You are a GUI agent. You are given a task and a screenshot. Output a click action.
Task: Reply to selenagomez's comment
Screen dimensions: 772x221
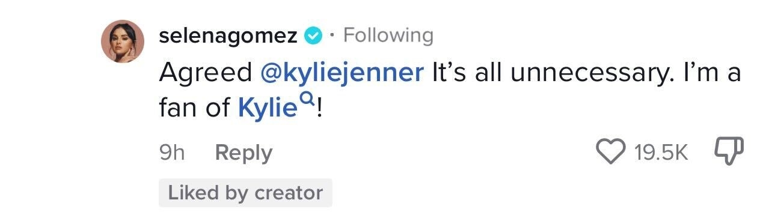click(x=244, y=153)
